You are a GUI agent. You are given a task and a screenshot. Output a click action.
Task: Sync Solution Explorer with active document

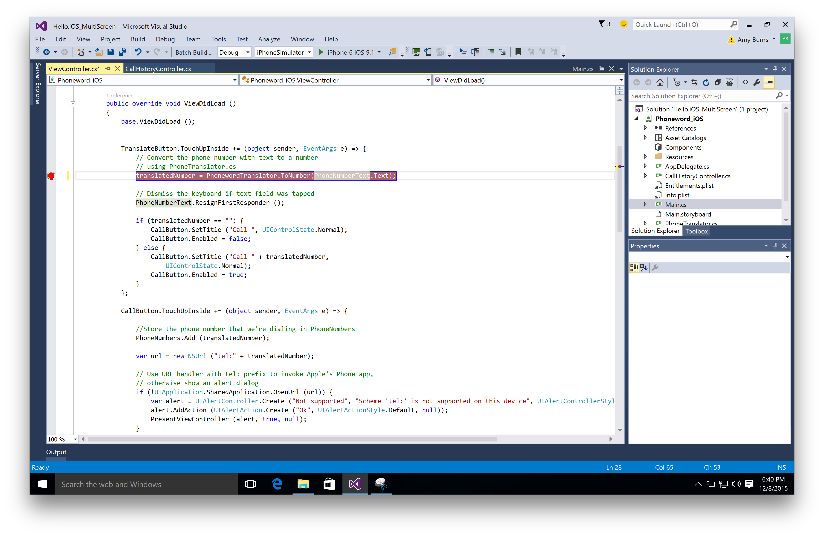click(x=694, y=82)
